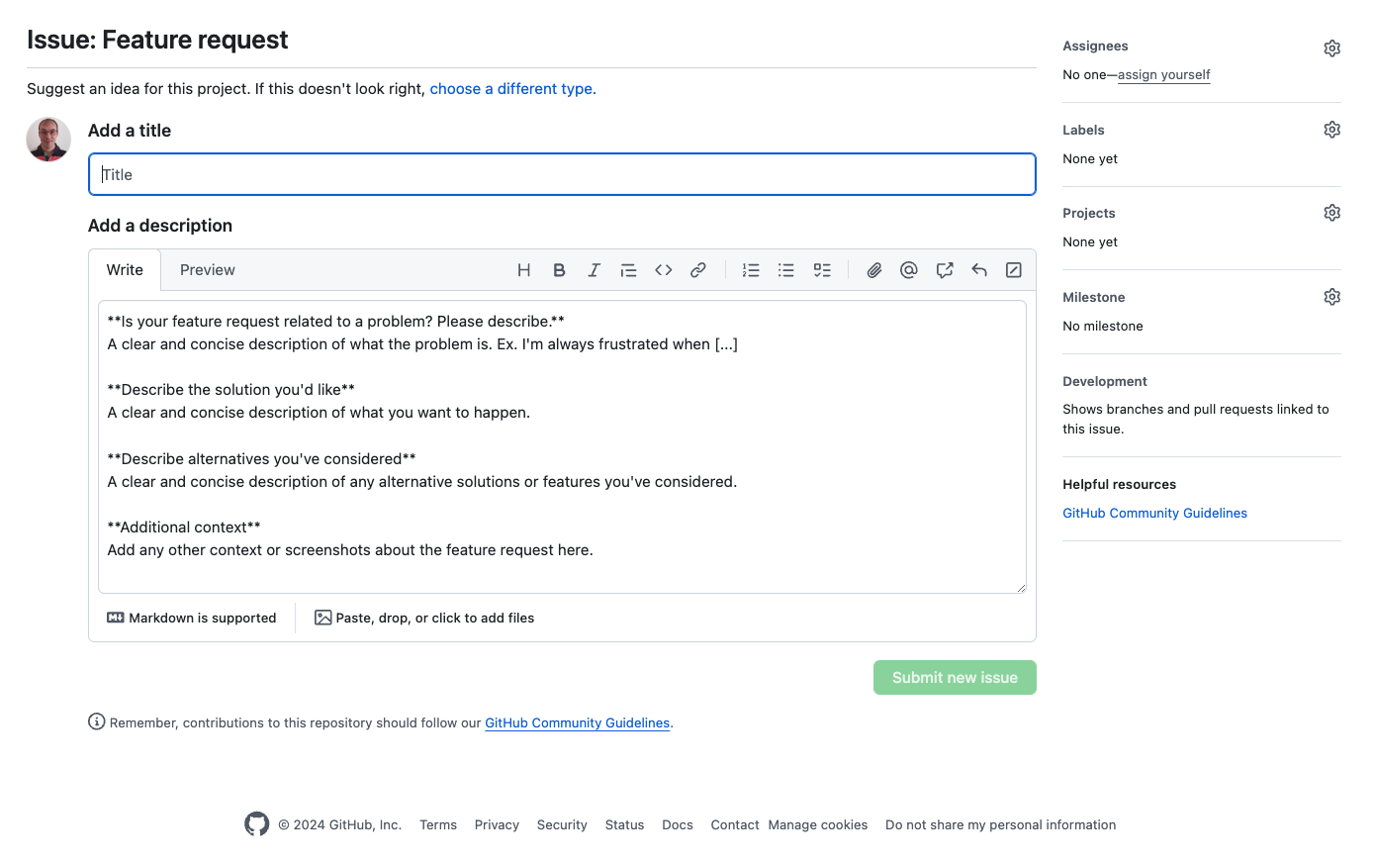Click the 'Issue: Feature request' heading

point(157,40)
